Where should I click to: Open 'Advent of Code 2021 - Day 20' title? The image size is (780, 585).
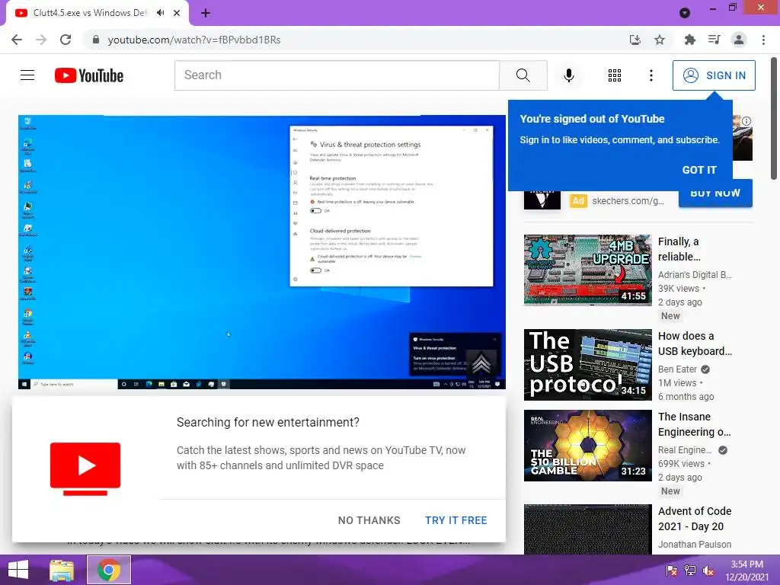click(695, 518)
